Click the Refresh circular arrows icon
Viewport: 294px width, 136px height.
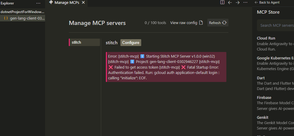point(224,23)
